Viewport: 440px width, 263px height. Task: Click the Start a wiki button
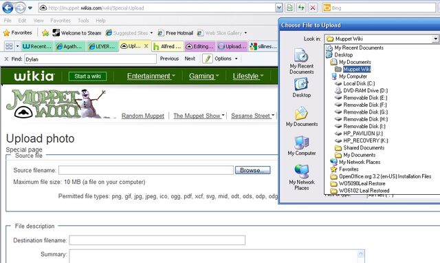(x=87, y=76)
